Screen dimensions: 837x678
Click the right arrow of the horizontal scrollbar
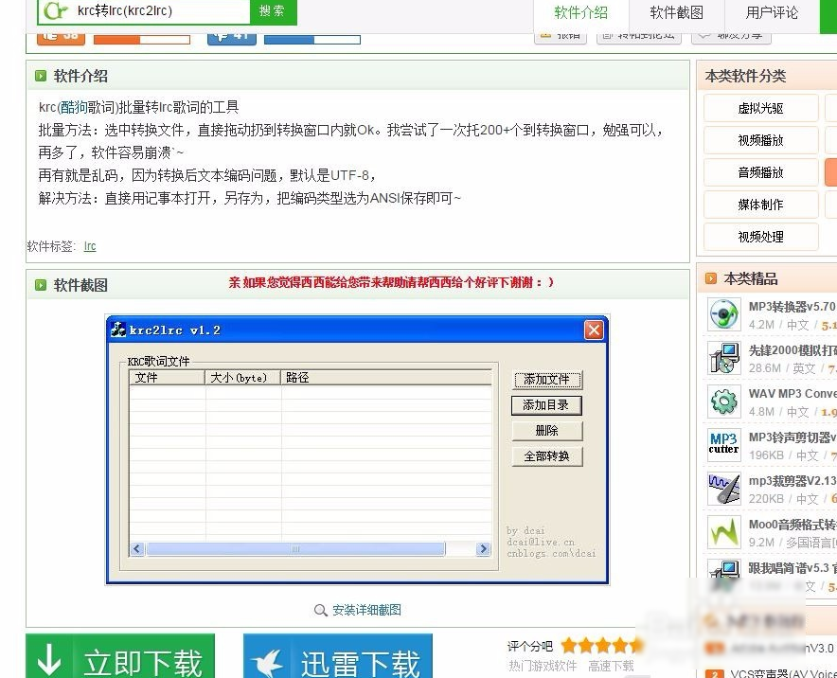click(482, 548)
